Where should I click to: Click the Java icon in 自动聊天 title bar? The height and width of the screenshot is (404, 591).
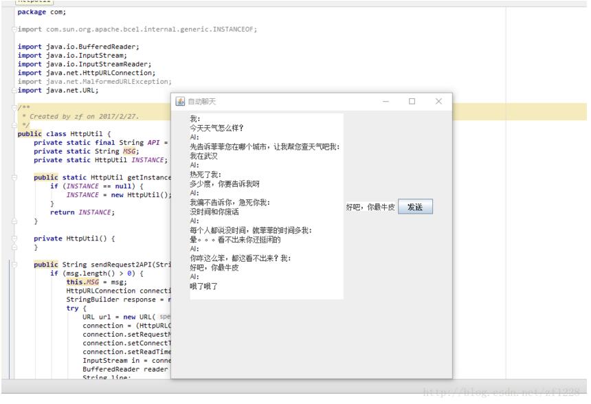(x=180, y=101)
